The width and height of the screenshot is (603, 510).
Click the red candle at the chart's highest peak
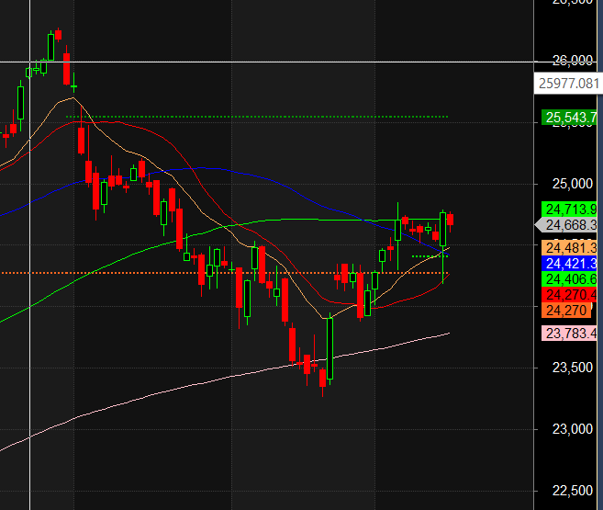(58, 35)
